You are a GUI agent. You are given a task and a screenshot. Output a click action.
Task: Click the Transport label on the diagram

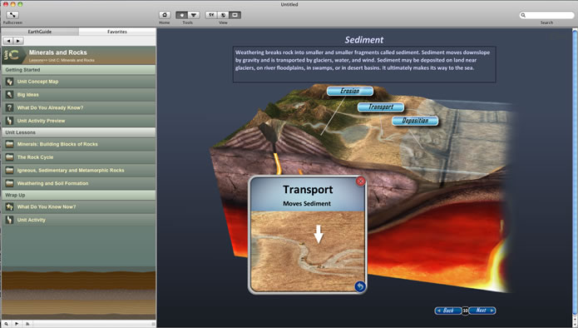pos(381,107)
